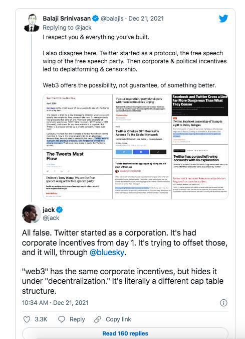
Task: Click the Twitter bird logo
Action: [223, 19]
